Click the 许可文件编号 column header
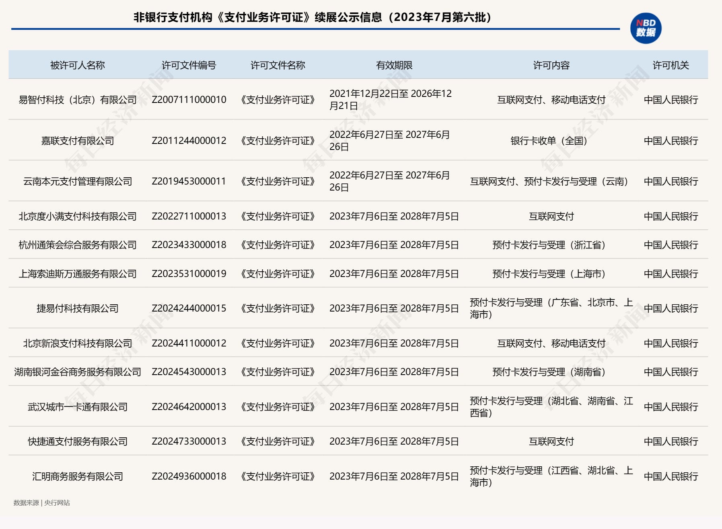This screenshot has height=529, width=722. pyautogui.click(x=189, y=65)
